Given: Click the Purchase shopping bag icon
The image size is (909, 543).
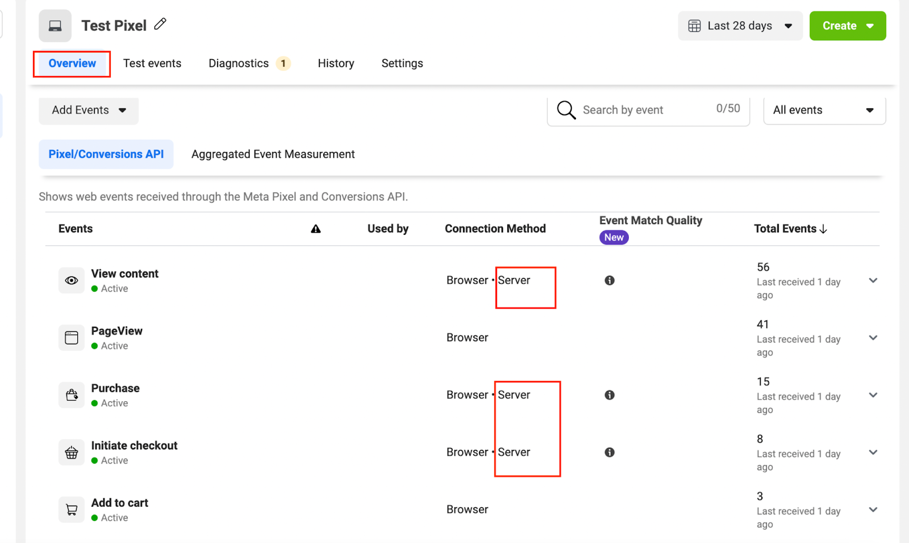Looking at the screenshot, I should (72, 395).
